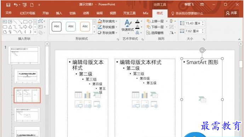Select the vertical text box shape
This screenshot has width=244, height=137.
[10, 22]
